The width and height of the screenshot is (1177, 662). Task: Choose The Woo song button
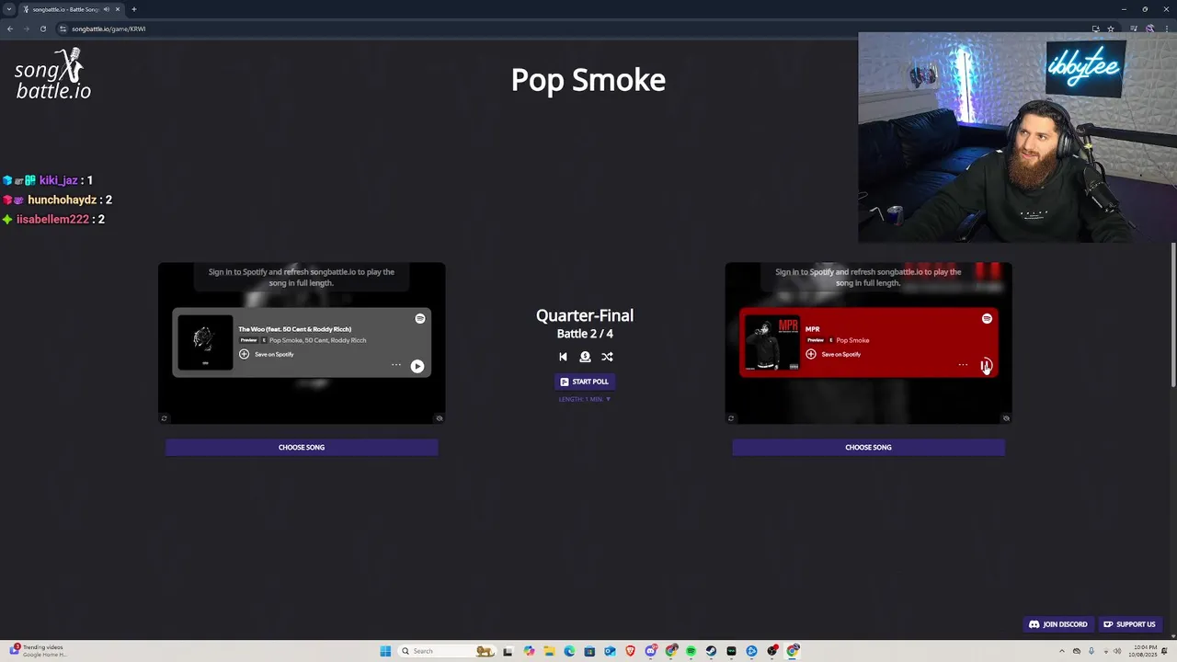click(x=302, y=448)
